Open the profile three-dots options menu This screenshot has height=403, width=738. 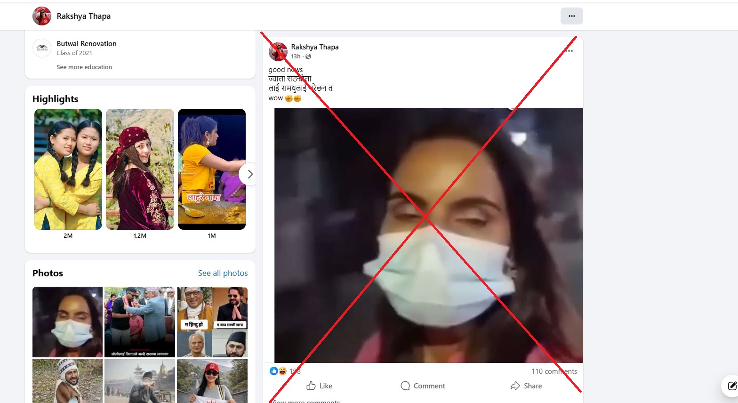(x=571, y=16)
